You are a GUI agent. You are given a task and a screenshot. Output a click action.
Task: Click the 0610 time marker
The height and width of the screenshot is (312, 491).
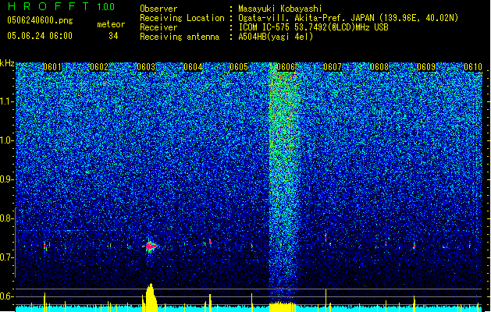(473, 67)
